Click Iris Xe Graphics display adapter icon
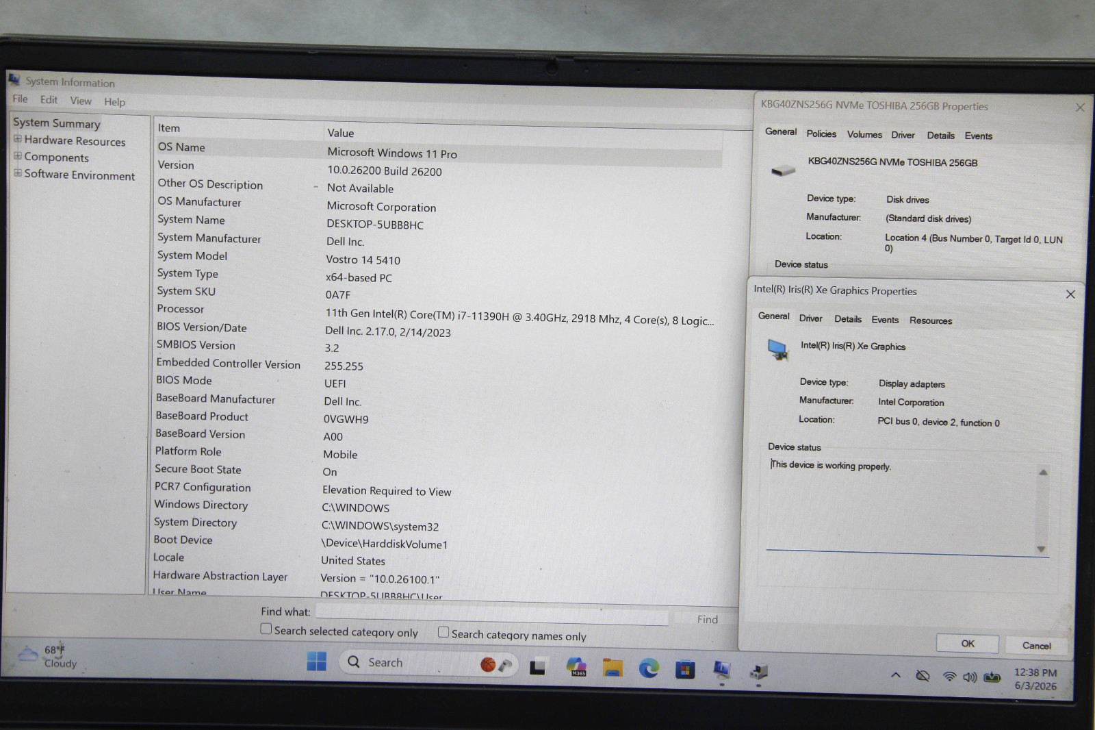Viewport: 1095px width, 730px height. [x=777, y=350]
